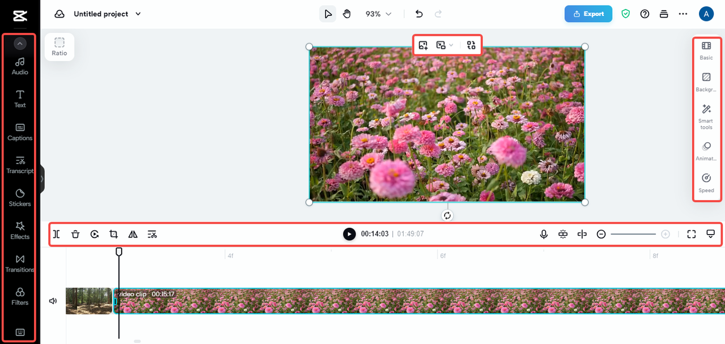Toggle timeline snapping icon
This screenshot has width=725, height=344.
coord(562,234)
